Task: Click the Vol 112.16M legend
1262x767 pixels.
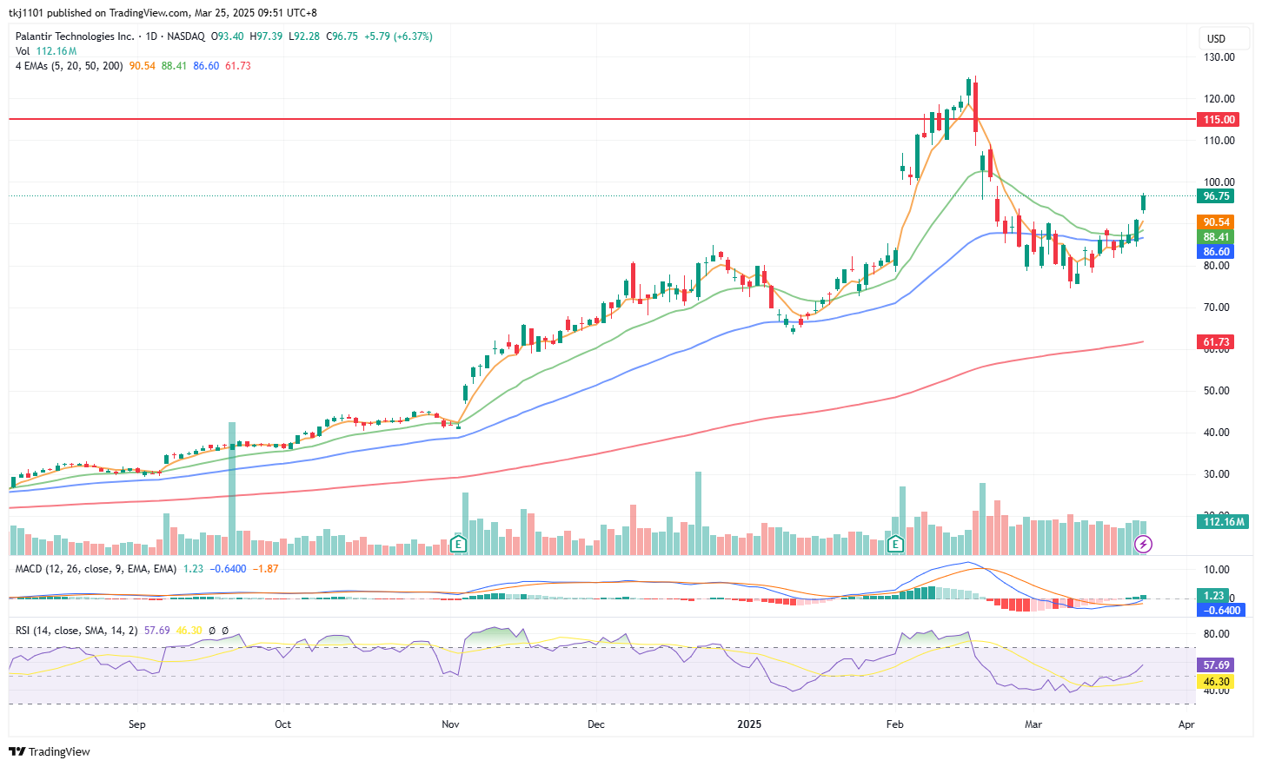Action: (x=46, y=51)
